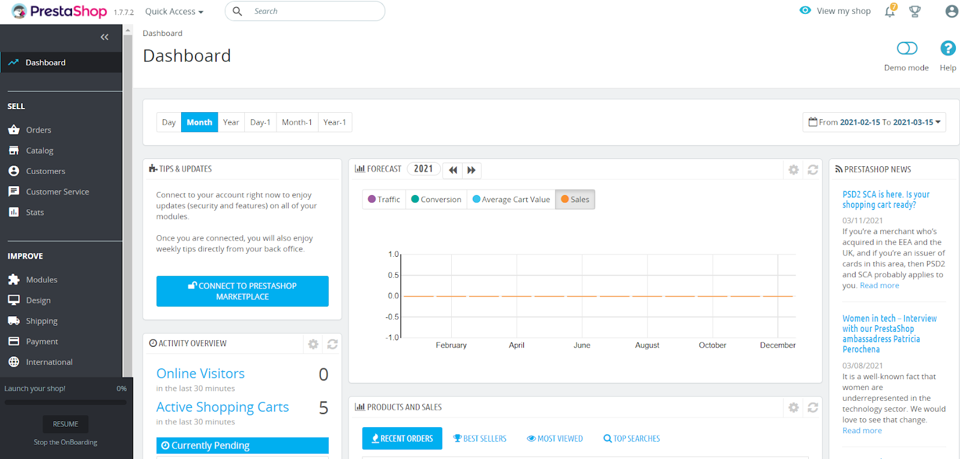Image resolution: width=960 pixels, height=459 pixels.
Task: Click Connect to PrestaShop Marketplace button
Action: pos(242,291)
